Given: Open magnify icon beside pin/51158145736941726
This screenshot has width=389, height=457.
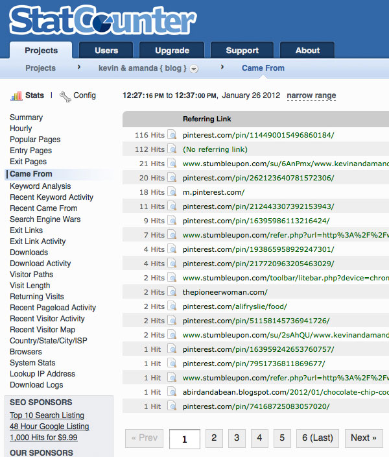Looking at the screenshot, I should (x=172, y=321).
